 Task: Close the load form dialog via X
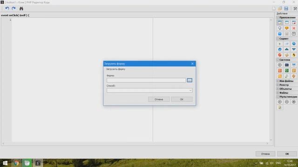click(x=192, y=64)
